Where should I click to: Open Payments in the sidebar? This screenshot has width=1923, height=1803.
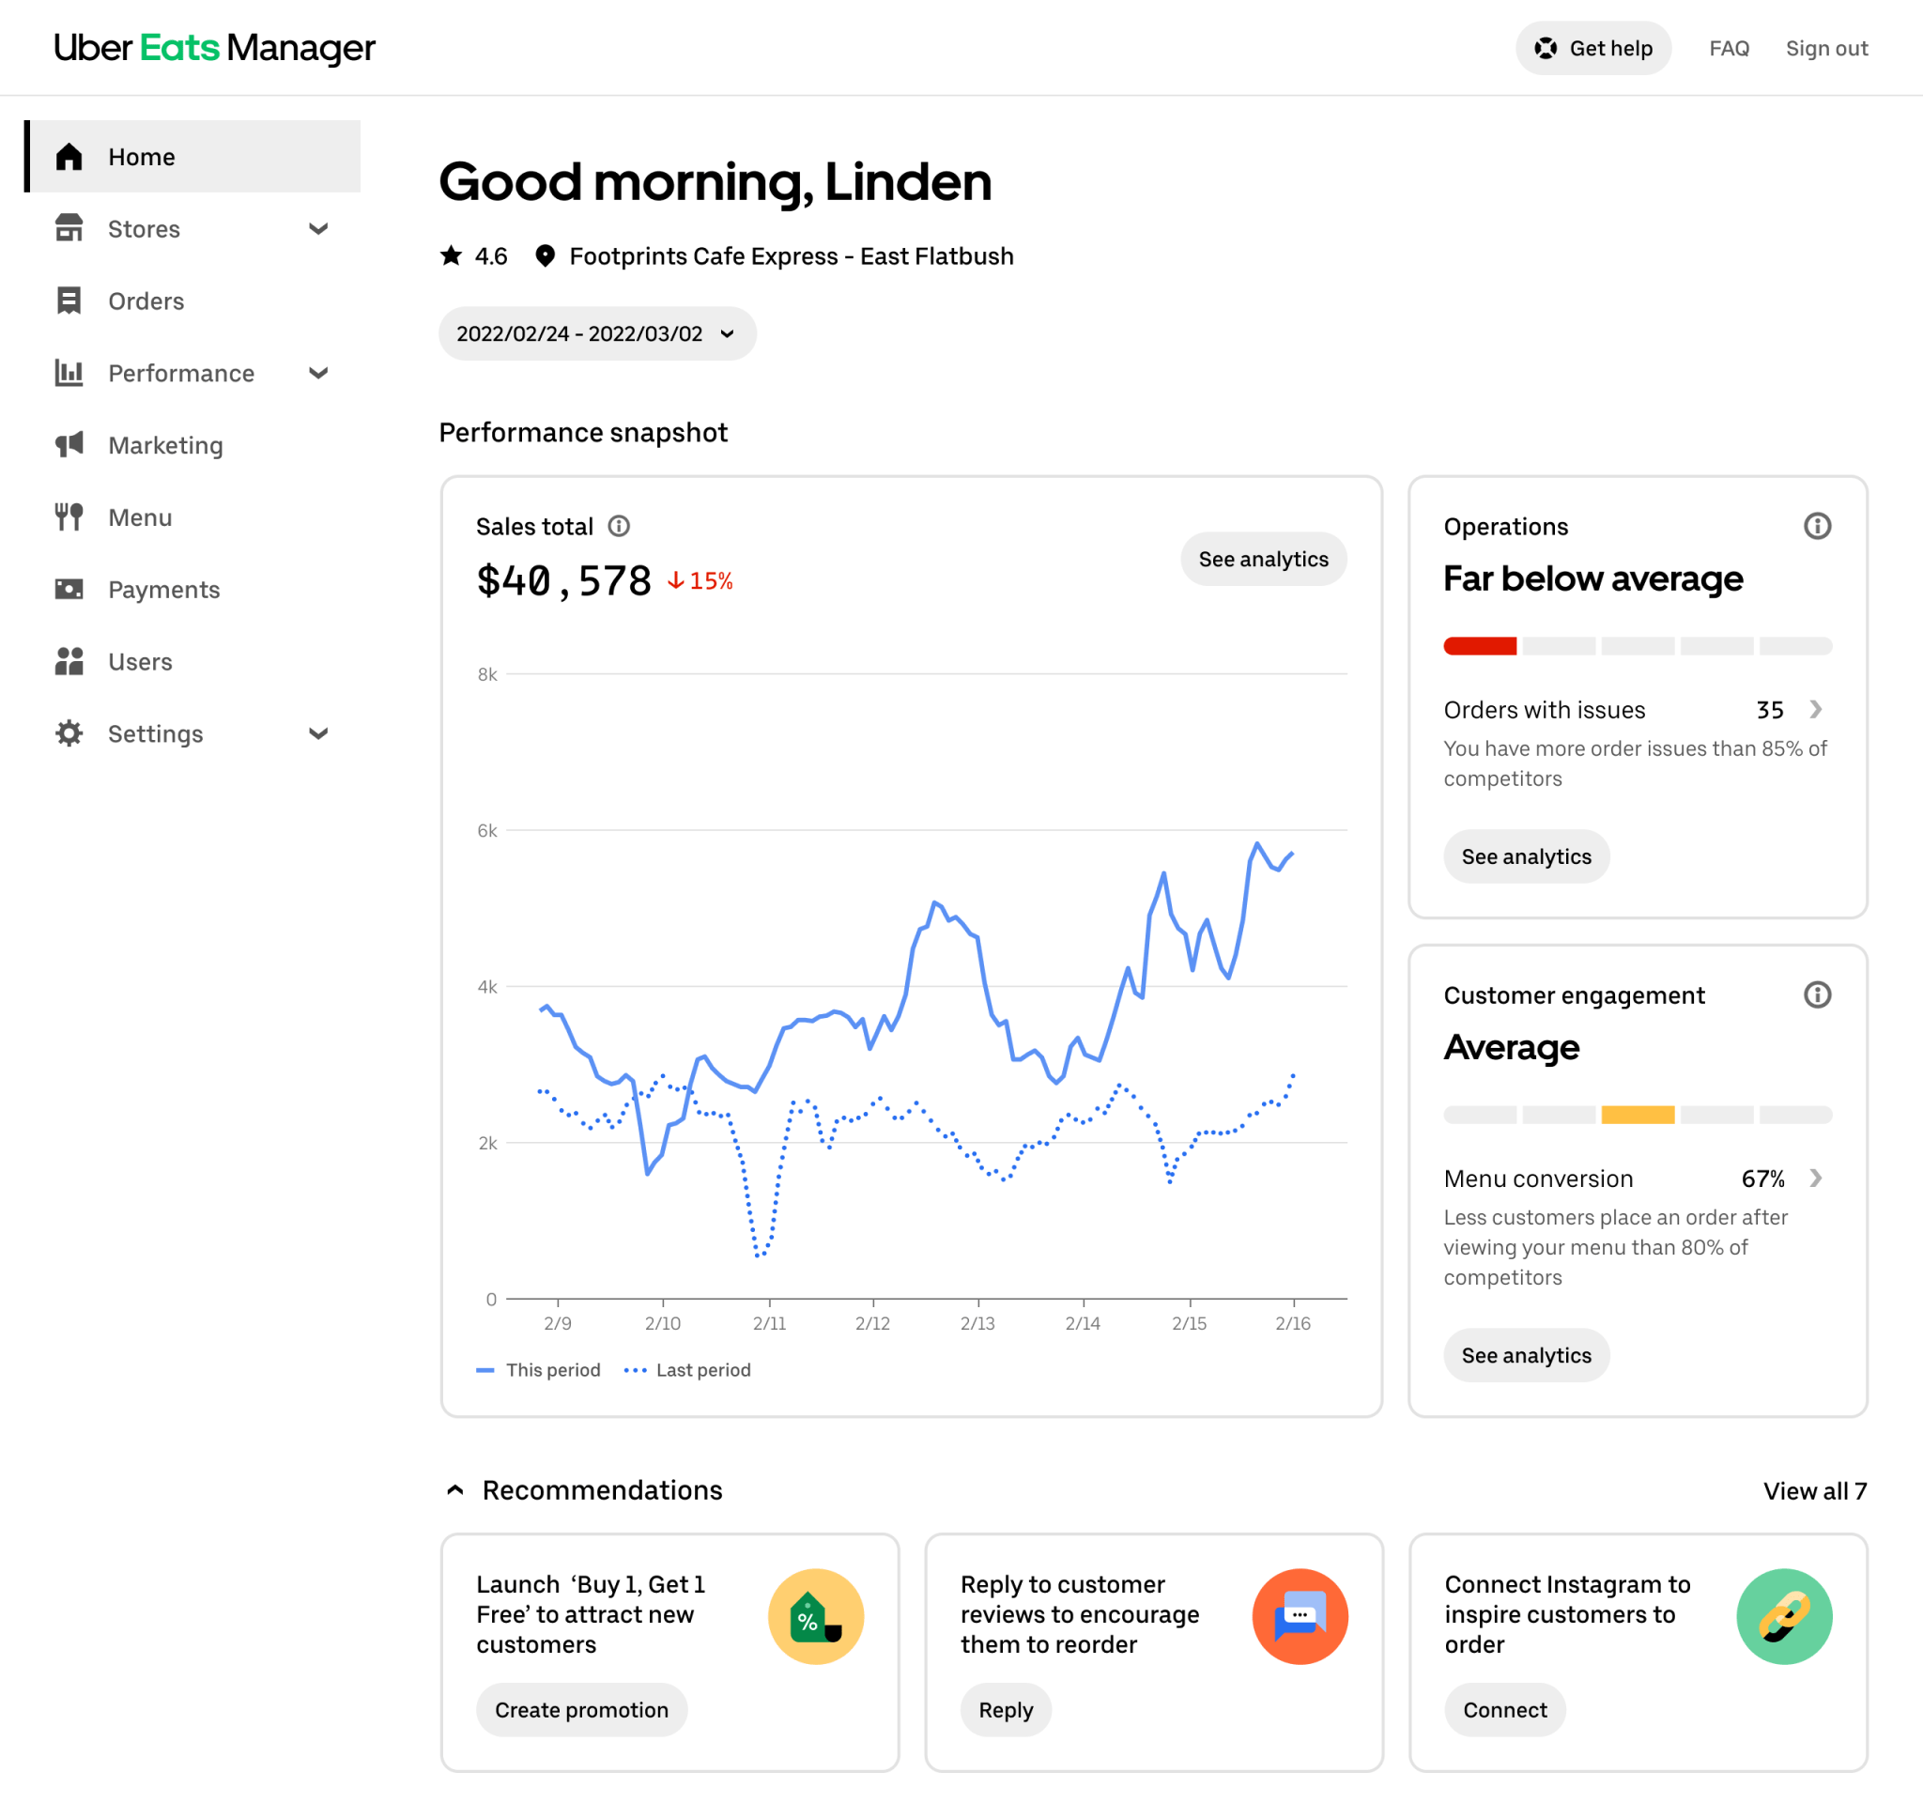tap(192, 589)
